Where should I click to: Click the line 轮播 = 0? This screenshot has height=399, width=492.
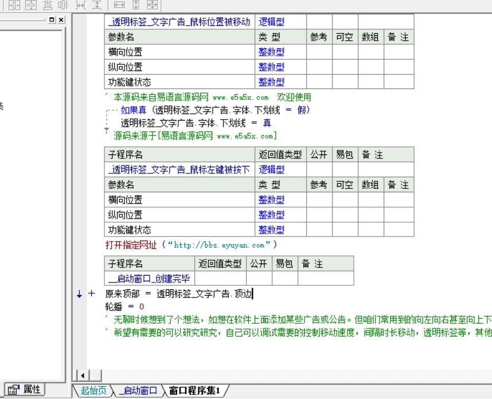coord(124,307)
